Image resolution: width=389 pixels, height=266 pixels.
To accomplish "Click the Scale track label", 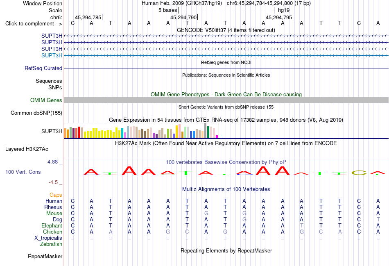I will tap(55, 10).
